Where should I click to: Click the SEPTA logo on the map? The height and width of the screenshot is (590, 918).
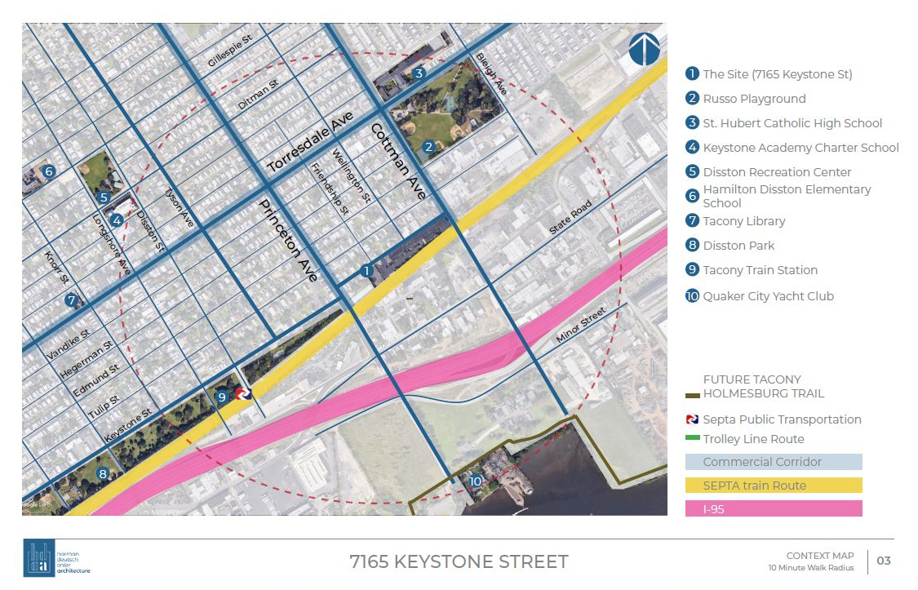(243, 394)
